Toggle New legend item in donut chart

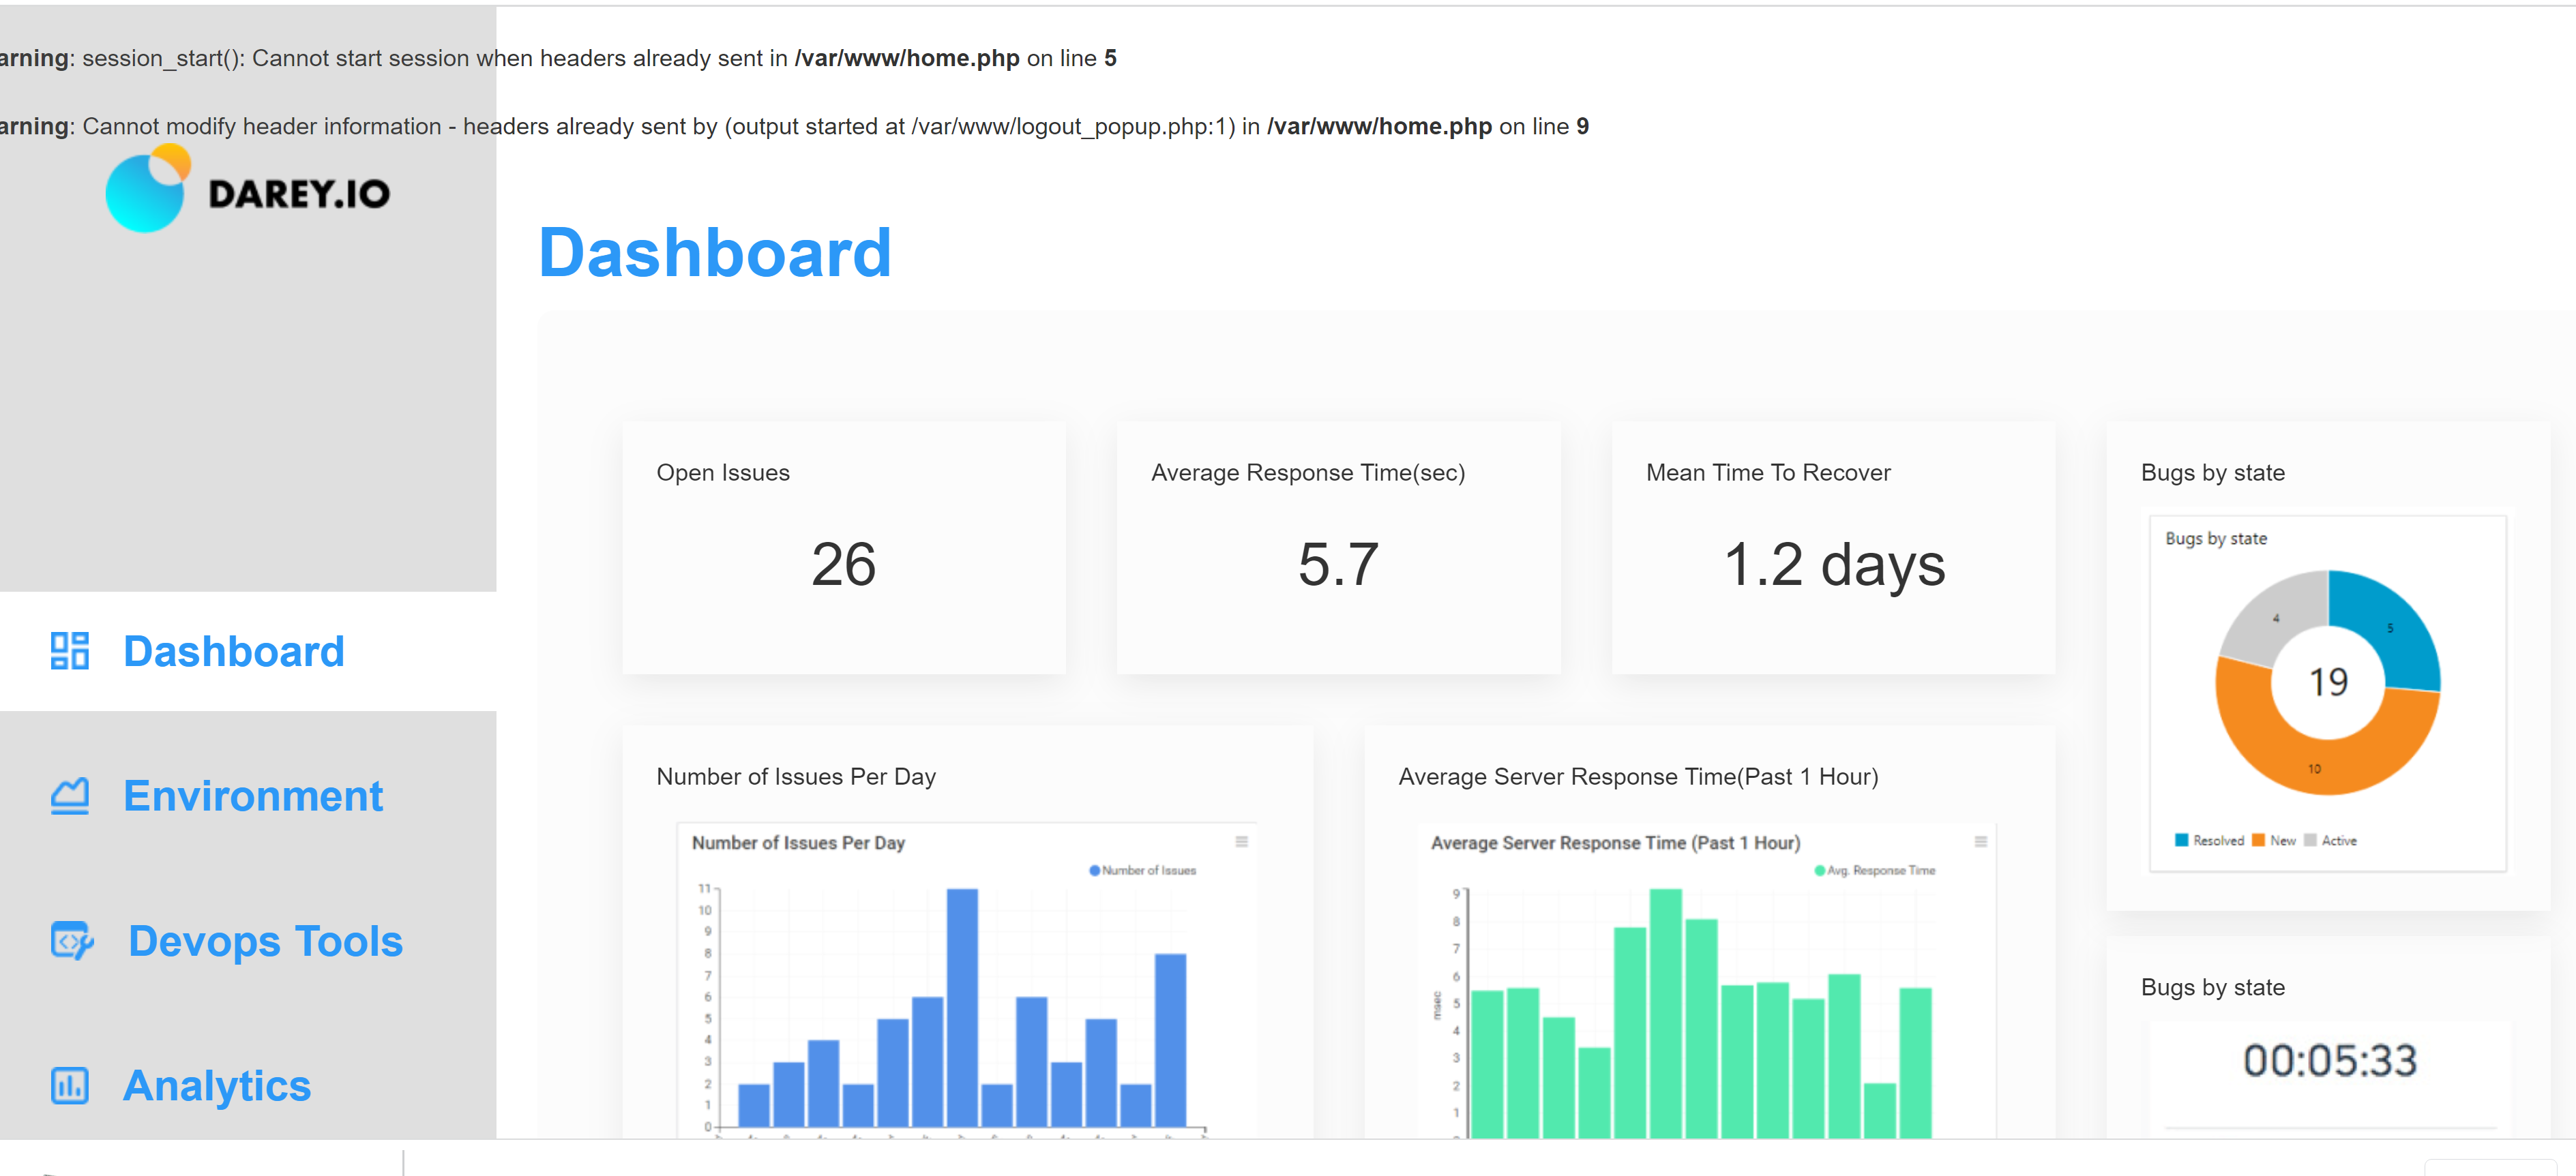(x=2273, y=841)
